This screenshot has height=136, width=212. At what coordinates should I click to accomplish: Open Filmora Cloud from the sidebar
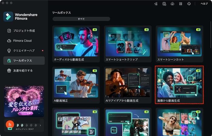(24, 41)
